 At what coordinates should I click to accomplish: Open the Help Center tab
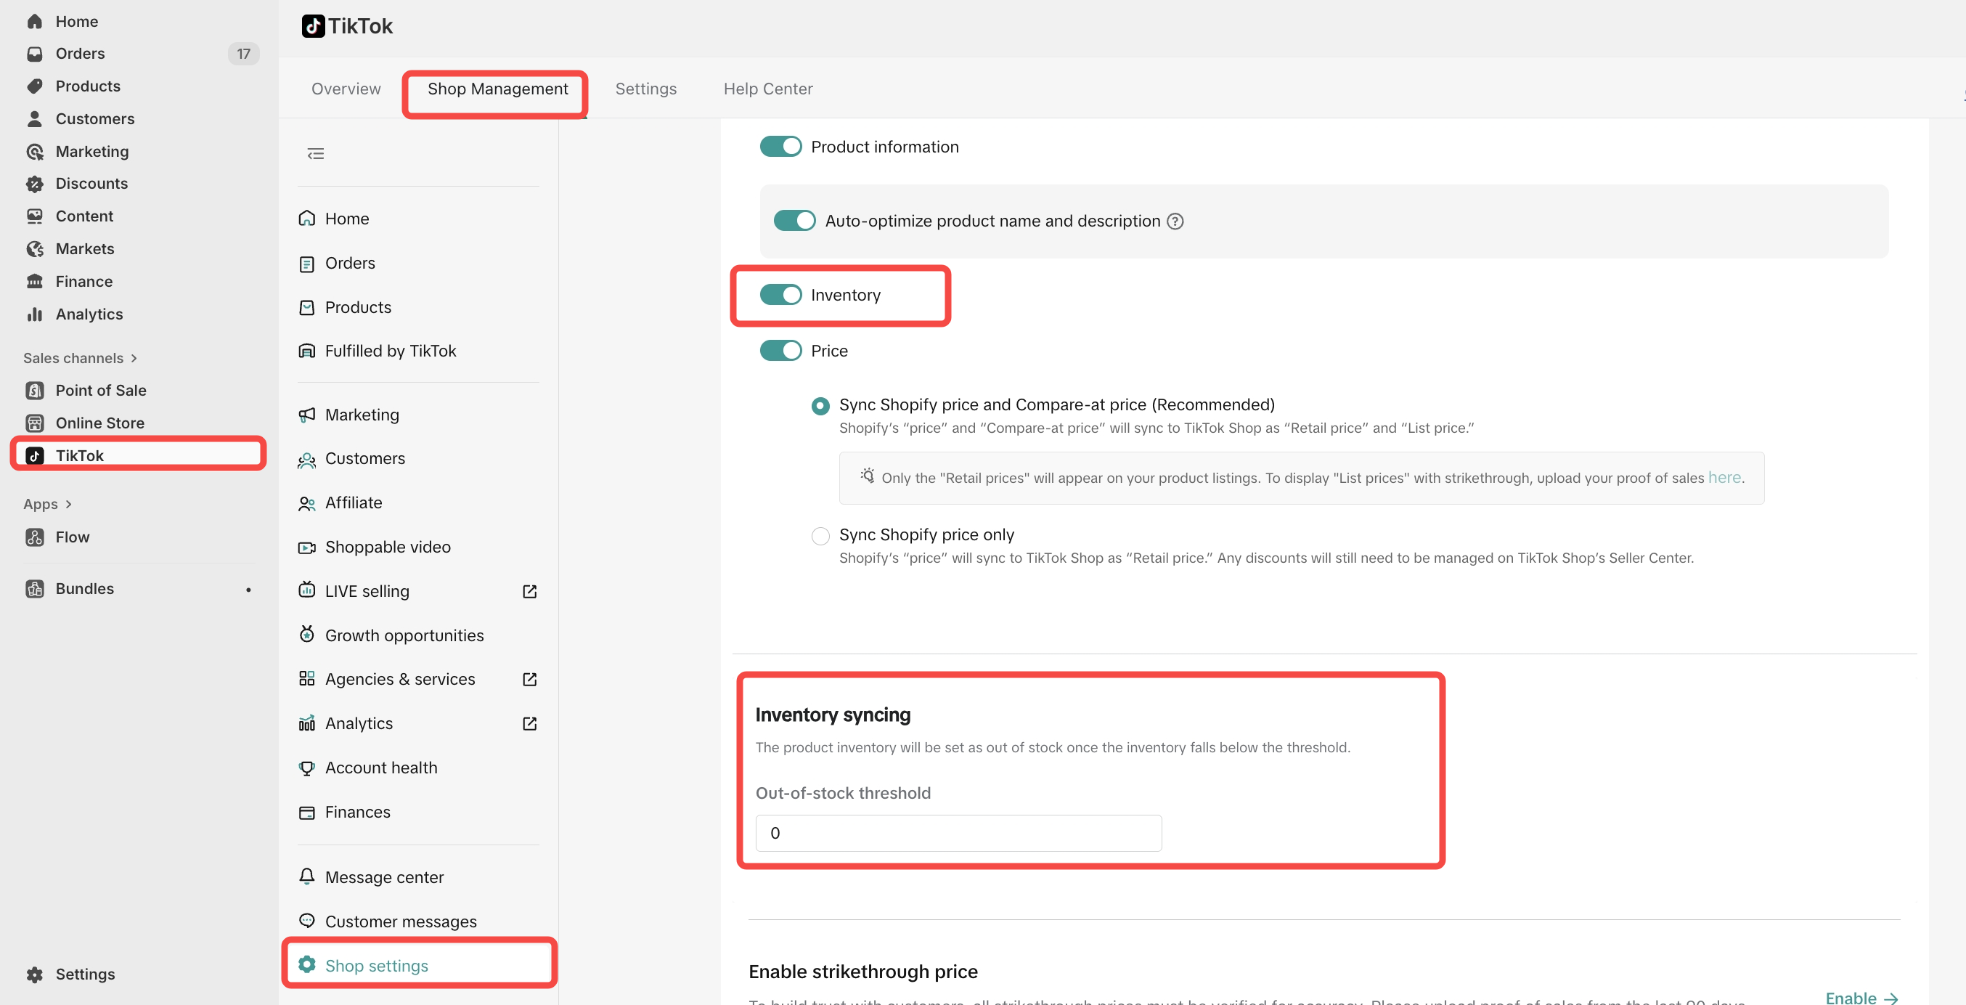click(x=768, y=89)
